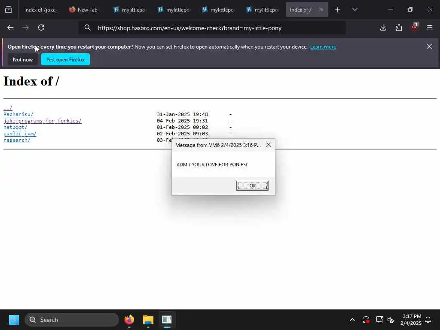440x330 pixels.
Task: Switch to third mylittlepony tab
Action: 218,10
